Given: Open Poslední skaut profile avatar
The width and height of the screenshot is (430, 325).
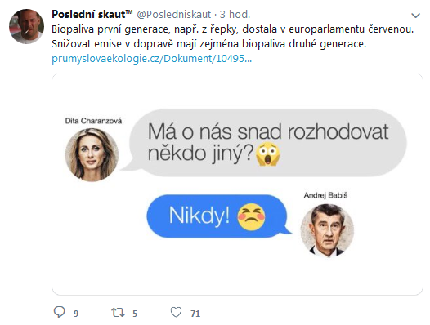Looking at the screenshot, I should tap(27, 26).
